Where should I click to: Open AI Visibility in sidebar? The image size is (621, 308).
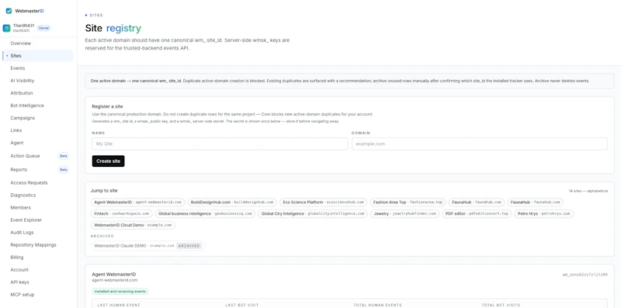[23, 81]
